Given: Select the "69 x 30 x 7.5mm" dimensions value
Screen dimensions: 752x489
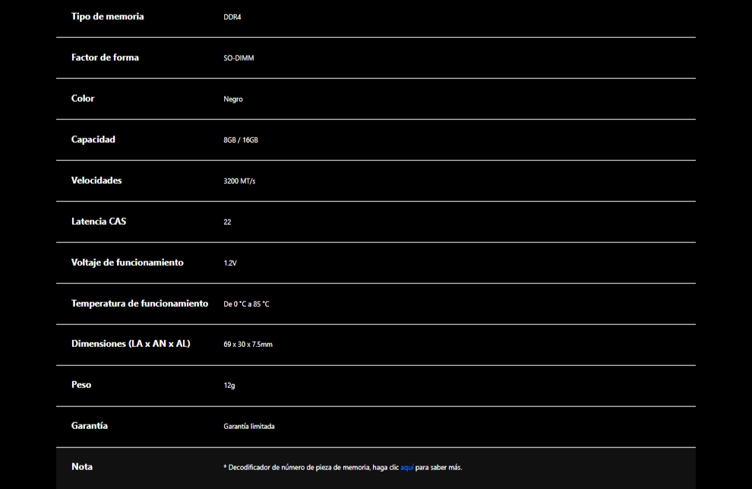Looking at the screenshot, I should [x=248, y=345].
